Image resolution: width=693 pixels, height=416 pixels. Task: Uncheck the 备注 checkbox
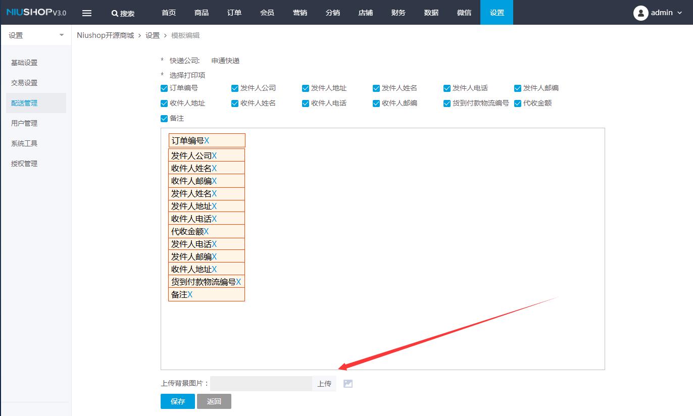[x=164, y=119]
